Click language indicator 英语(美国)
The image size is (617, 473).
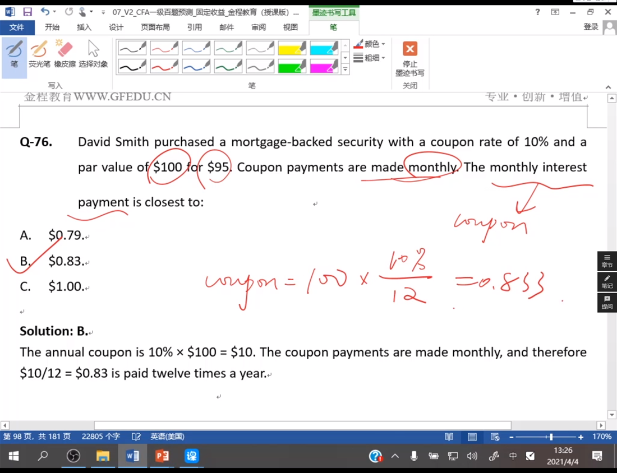167,437
